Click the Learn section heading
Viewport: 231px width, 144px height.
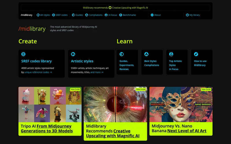point(125,41)
